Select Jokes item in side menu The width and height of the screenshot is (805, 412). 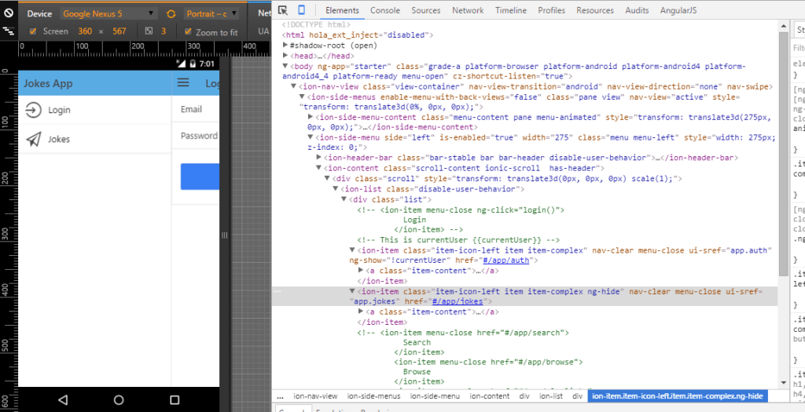pyautogui.click(x=59, y=139)
